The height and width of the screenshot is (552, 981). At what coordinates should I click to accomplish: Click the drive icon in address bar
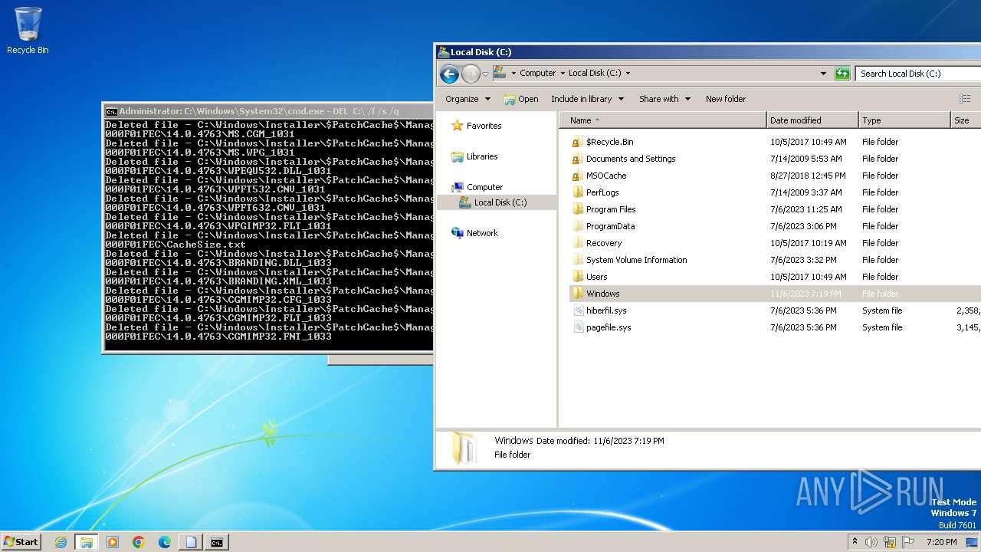coord(500,73)
